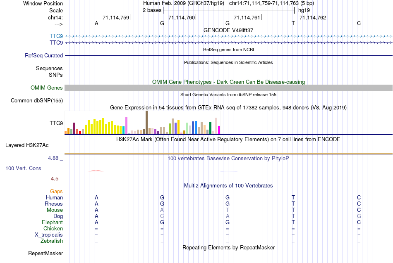Click position marker 71,114,759
The image size is (393, 263).
[116, 17]
